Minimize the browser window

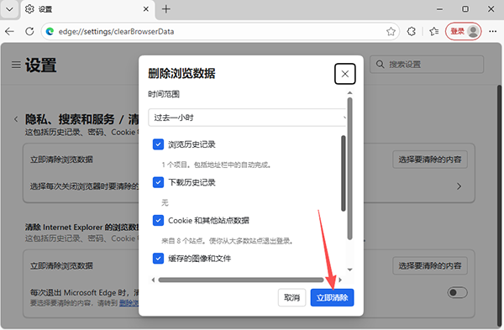pyautogui.click(x=439, y=9)
